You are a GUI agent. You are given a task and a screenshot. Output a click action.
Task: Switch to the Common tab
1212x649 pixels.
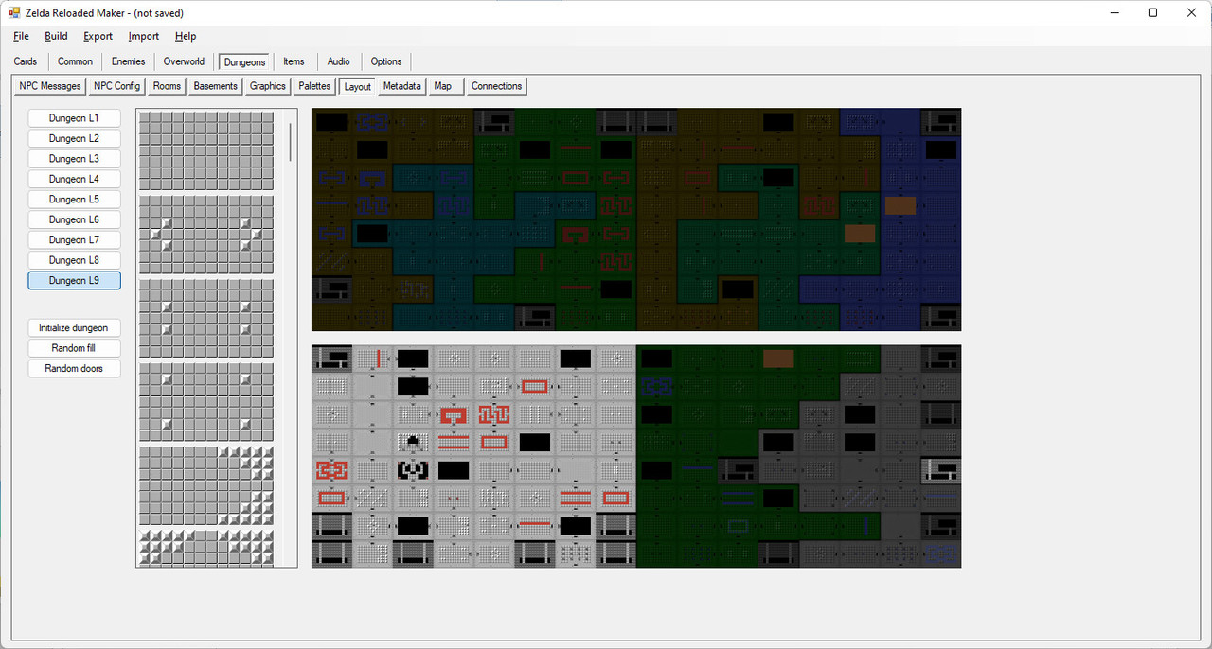click(75, 61)
